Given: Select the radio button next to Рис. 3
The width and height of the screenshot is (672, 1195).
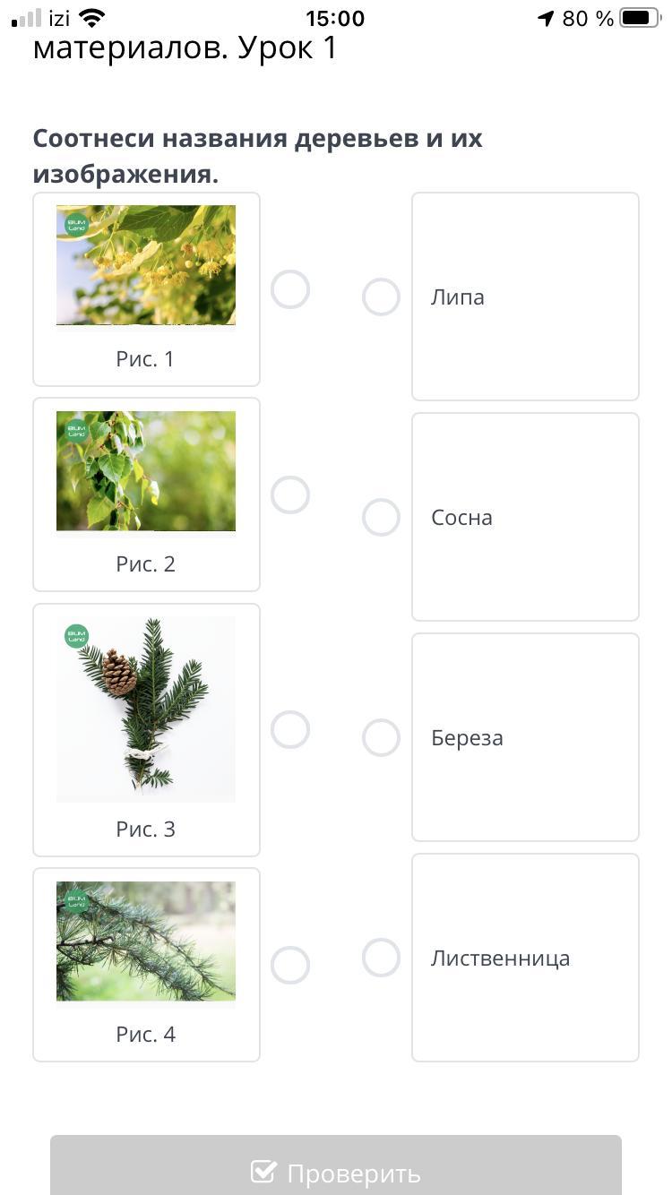Looking at the screenshot, I should [290, 729].
